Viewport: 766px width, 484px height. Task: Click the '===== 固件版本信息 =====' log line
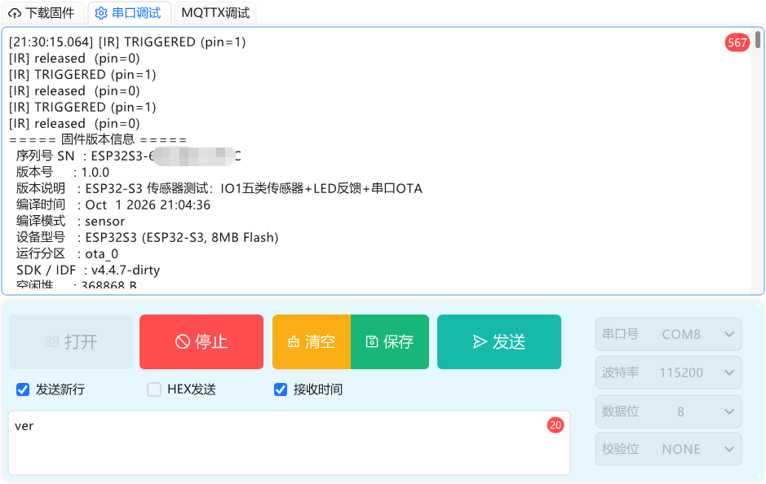(x=98, y=139)
